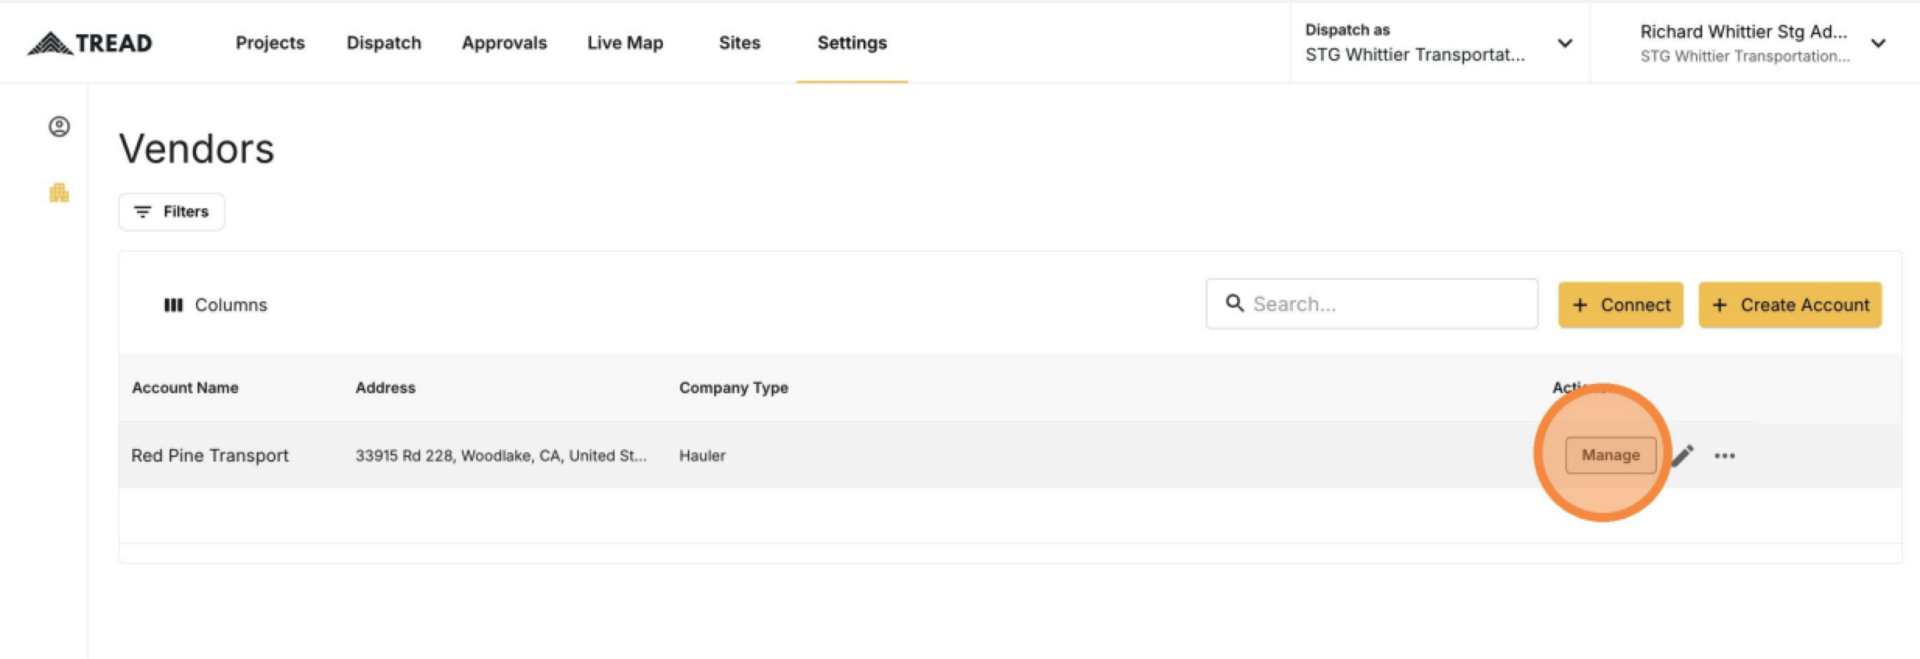This screenshot has width=1920, height=659.
Task: Click the Account Name column header
Action: (x=185, y=388)
